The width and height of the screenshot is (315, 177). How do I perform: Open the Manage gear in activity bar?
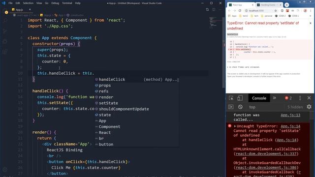pyautogui.click(x=5, y=170)
